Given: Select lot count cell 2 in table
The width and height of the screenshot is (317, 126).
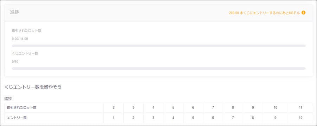Looking at the screenshot, I should 114,108.
